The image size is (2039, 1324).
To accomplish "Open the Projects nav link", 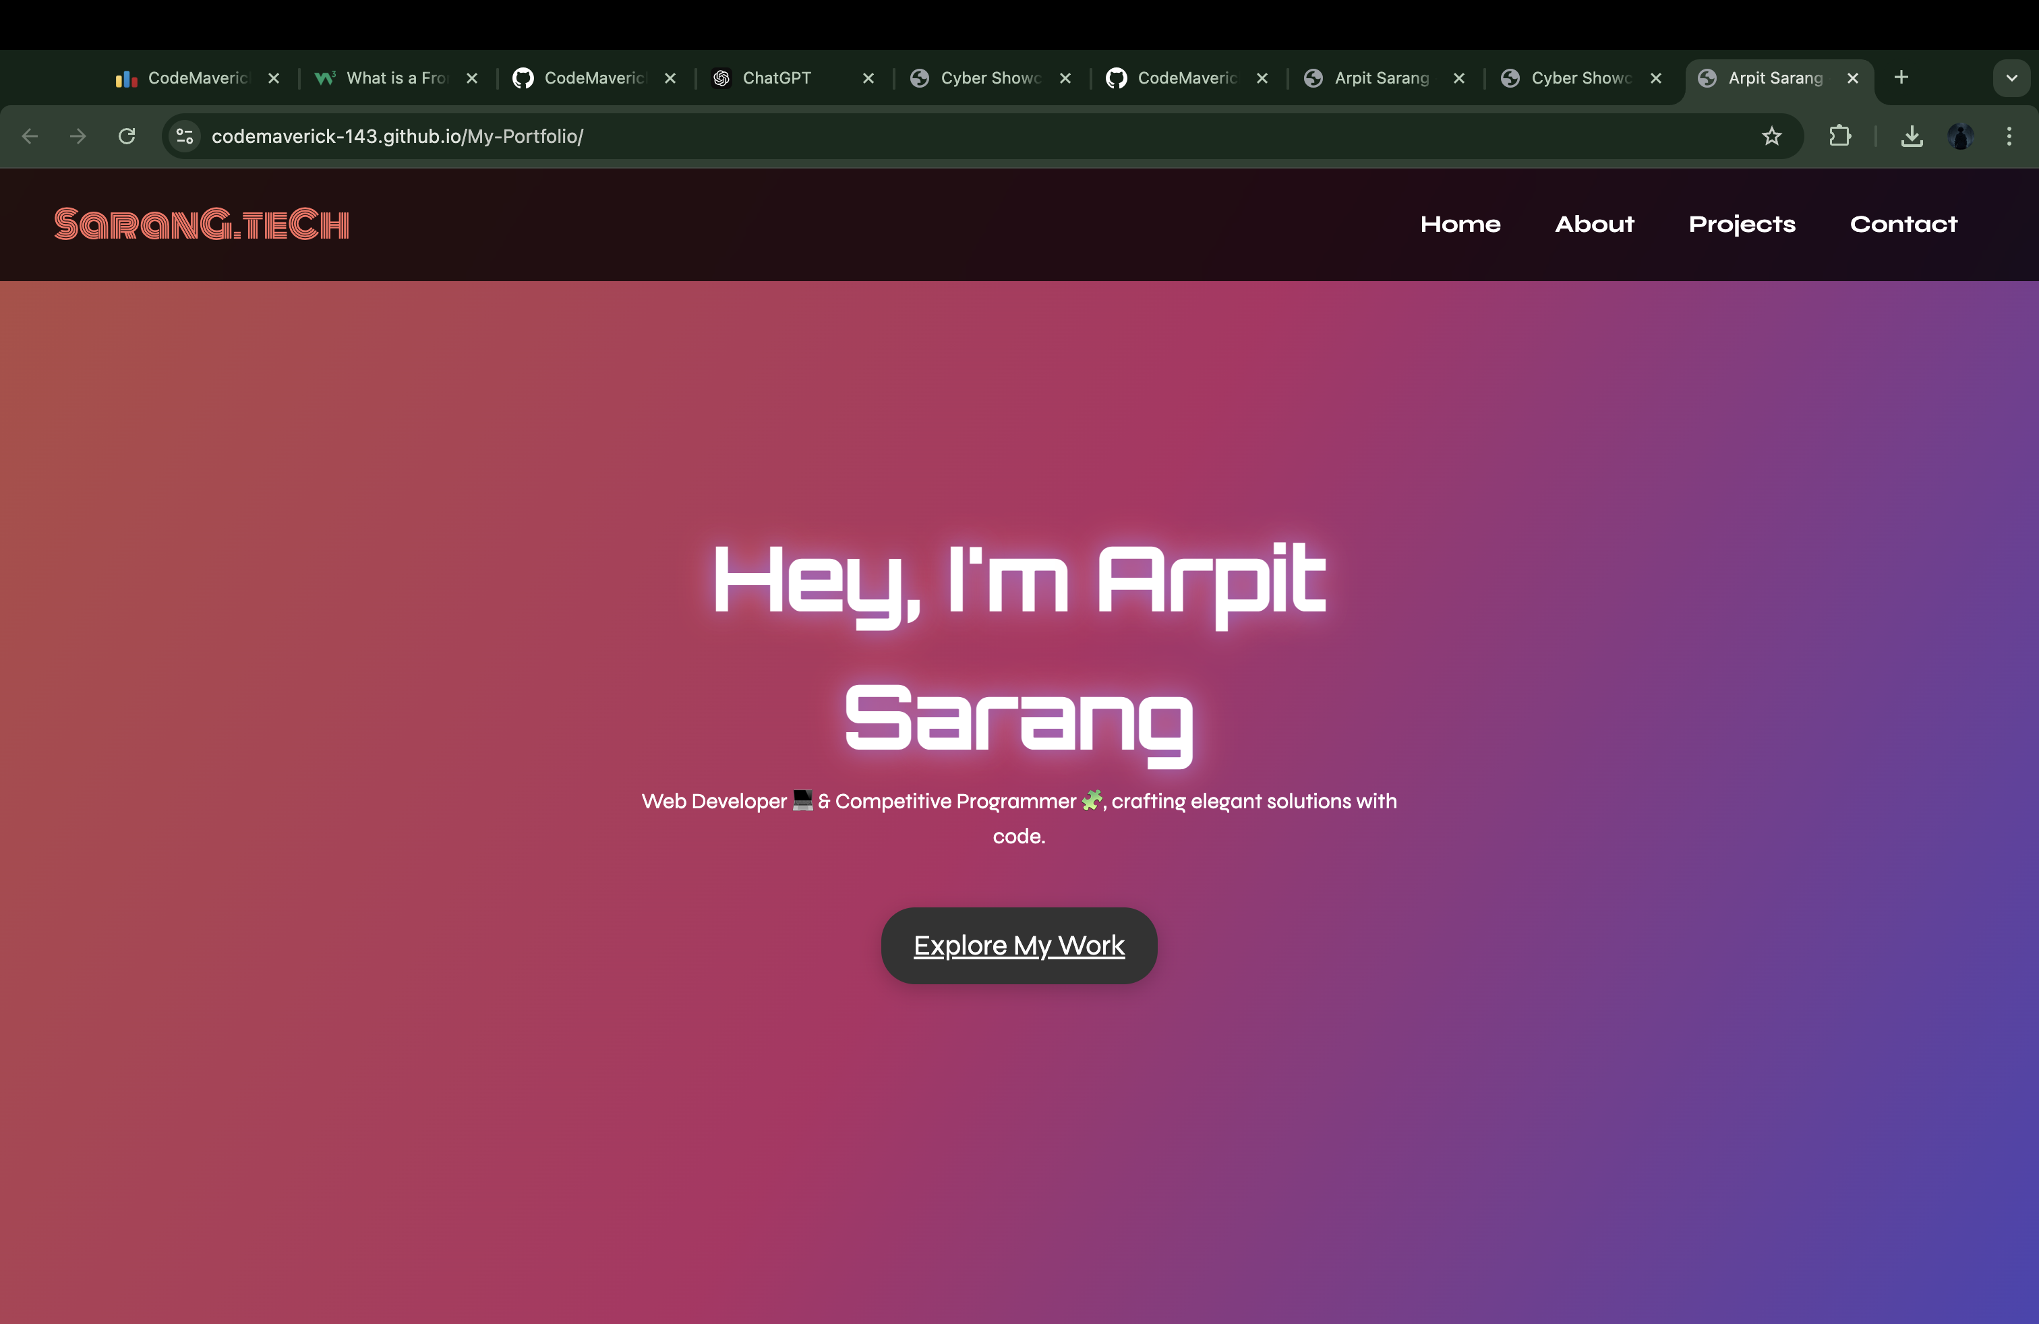I will point(1742,224).
